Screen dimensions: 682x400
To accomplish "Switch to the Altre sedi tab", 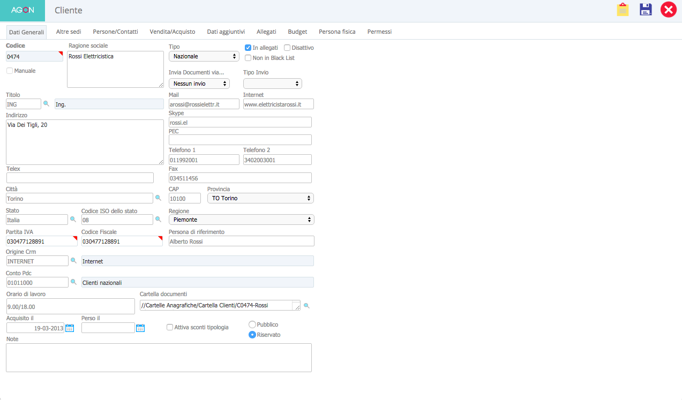I will [69, 32].
